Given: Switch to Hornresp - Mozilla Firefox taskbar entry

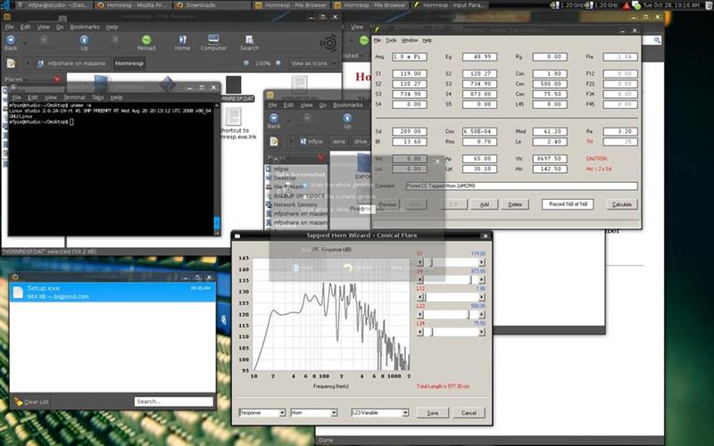Looking at the screenshot, I should coord(133,5).
